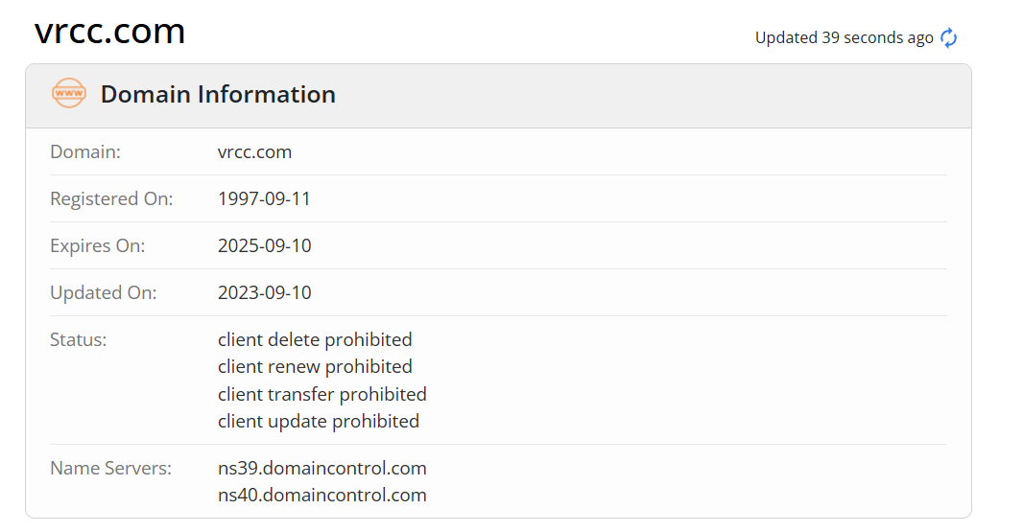Select the vrcc.com domain value

pos(254,151)
